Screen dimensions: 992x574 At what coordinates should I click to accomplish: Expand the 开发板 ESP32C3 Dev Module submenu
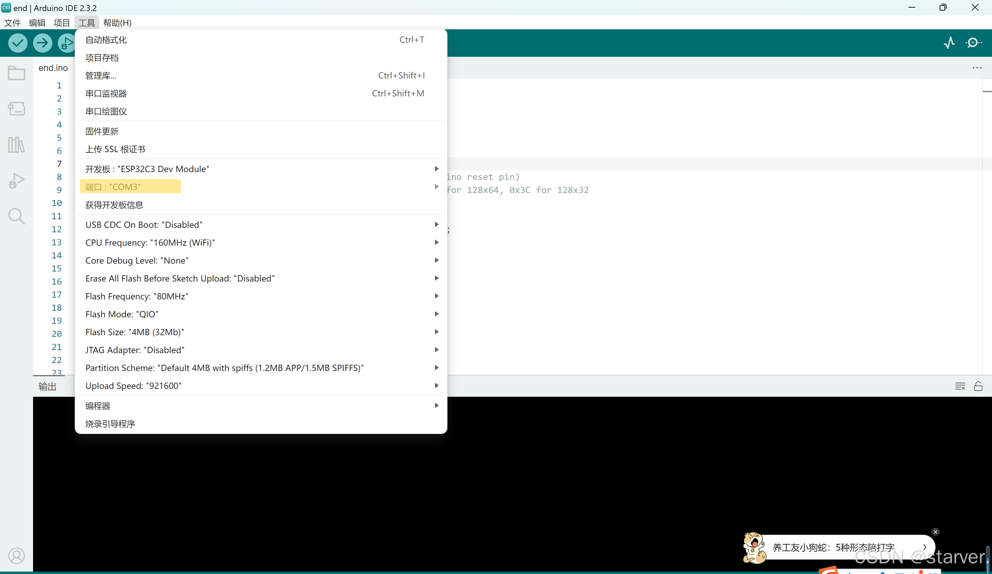click(x=261, y=169)
